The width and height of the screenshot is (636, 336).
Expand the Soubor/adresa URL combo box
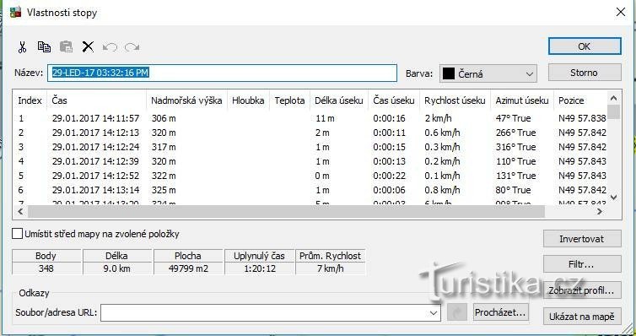[434, 313]
